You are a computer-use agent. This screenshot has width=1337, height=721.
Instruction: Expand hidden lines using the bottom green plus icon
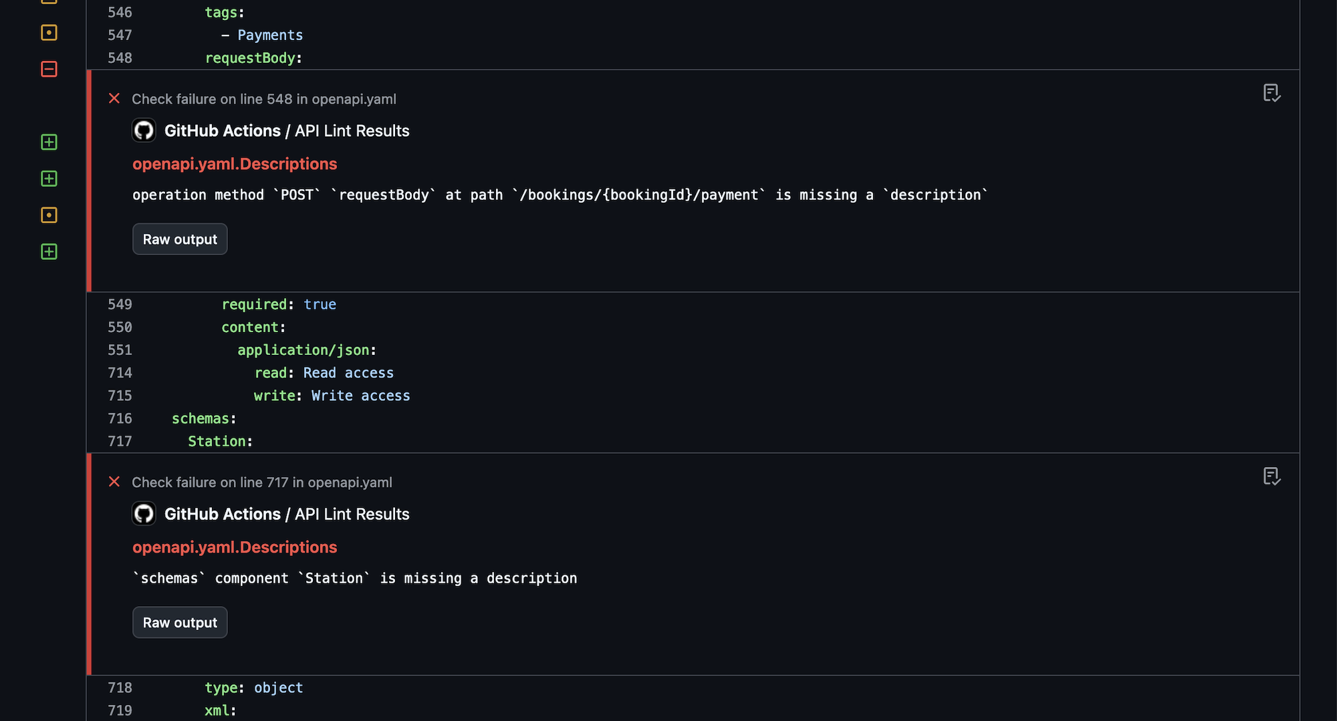point(49,252)
